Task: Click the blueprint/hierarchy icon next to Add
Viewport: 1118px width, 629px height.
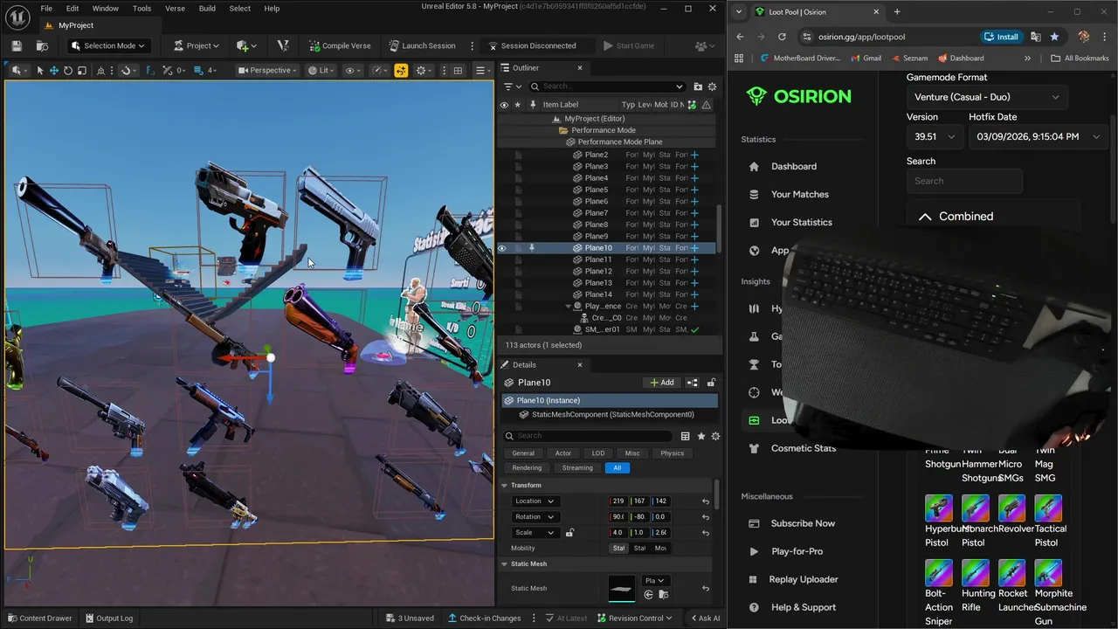Action: (693, 383)
